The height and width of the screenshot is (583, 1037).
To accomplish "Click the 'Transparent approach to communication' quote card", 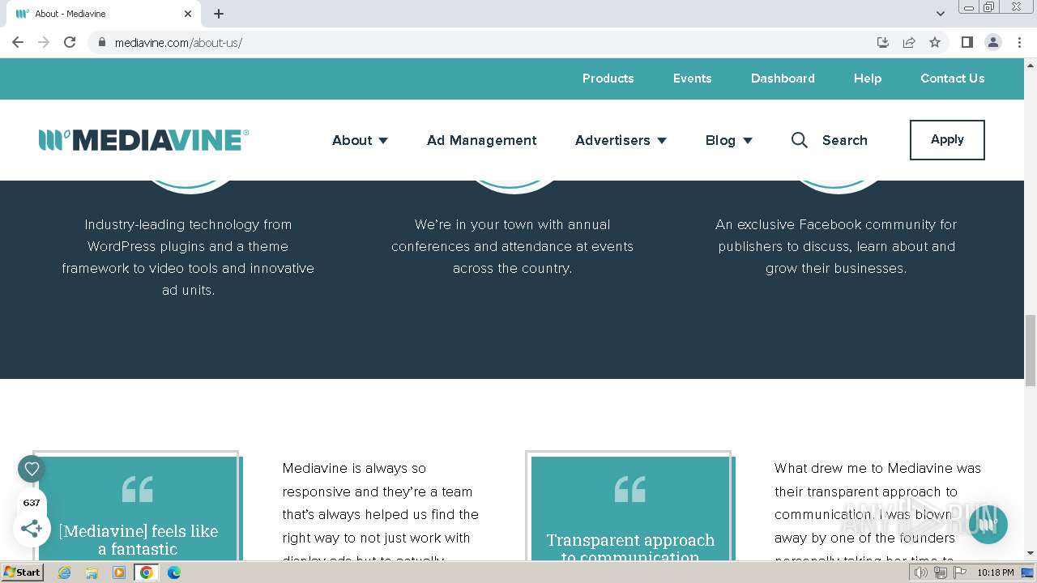I will 631,507.
